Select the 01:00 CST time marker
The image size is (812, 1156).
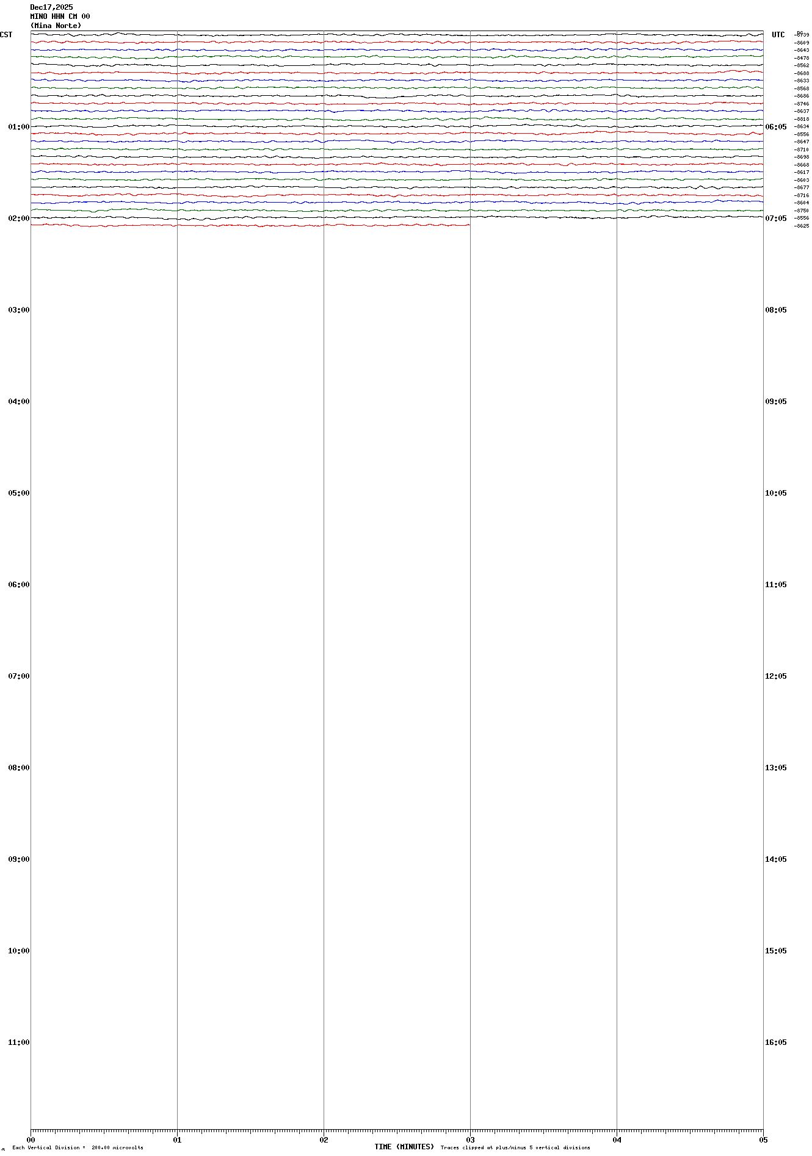pos(18,127)
